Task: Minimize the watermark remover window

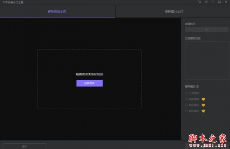Action: coord(213,2)
